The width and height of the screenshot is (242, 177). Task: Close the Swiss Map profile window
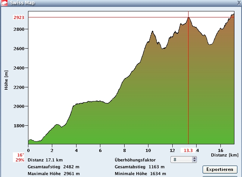[238, 3]
